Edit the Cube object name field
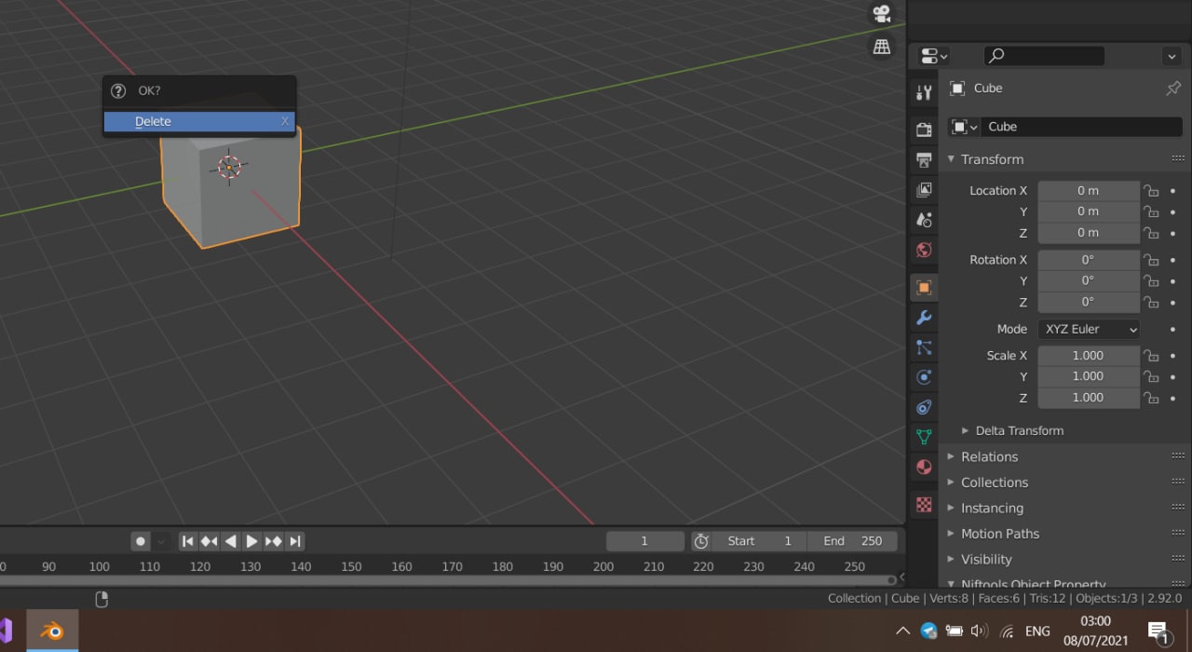 click(x=1081, y=127)
